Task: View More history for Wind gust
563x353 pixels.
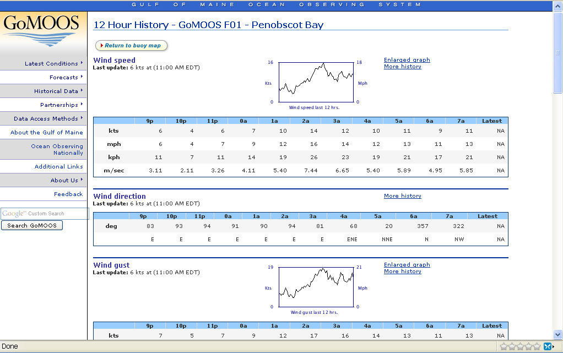Action: coord(403,271)
